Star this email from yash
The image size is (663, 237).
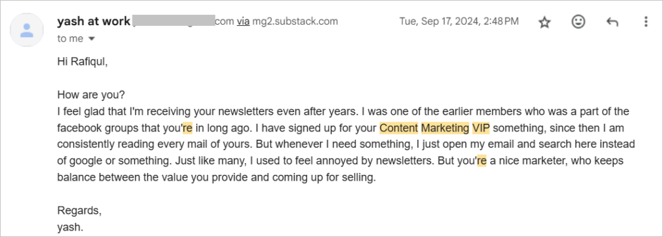(x=545, y=22)
